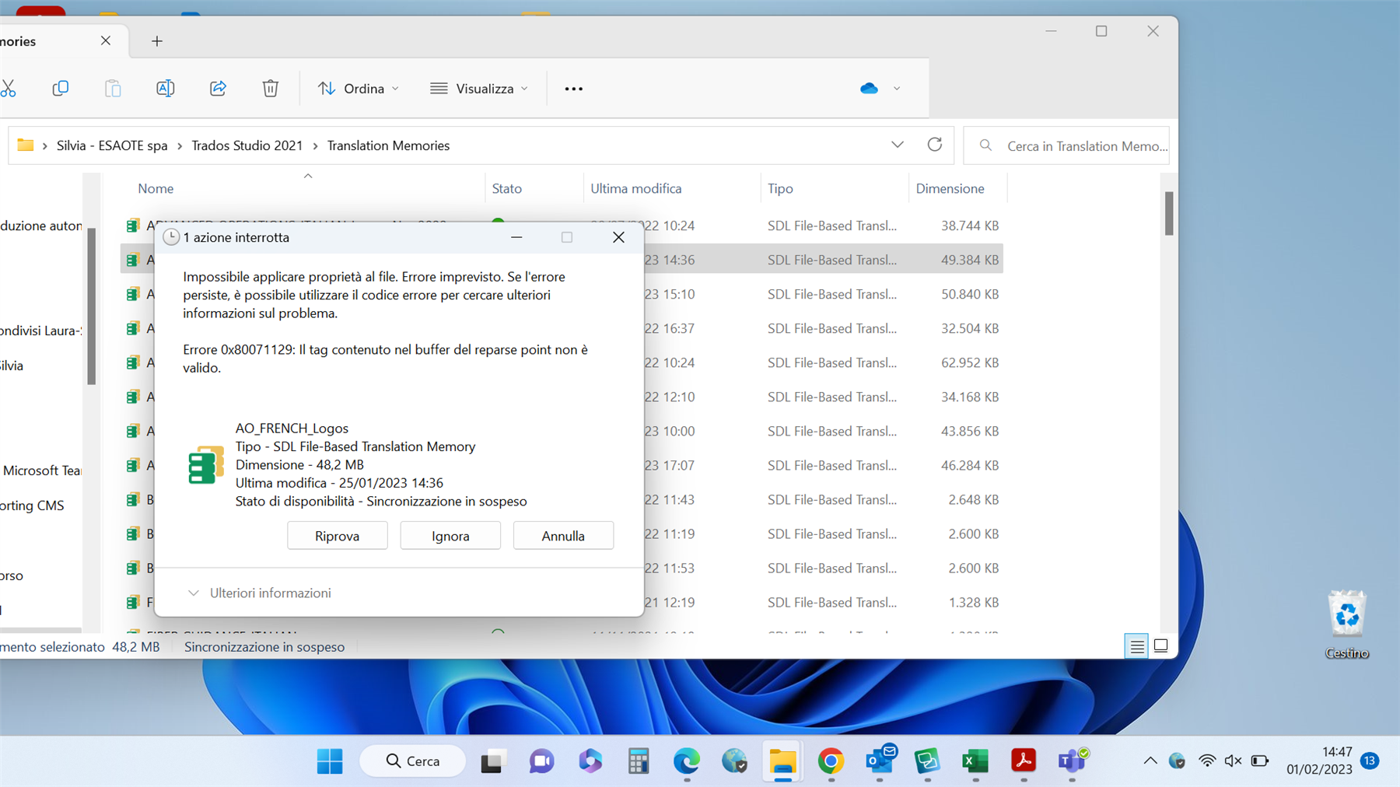Screen dimensions: 1400x787
Task: Show hidden system tray icons chevron
Action: point(1150,761)
